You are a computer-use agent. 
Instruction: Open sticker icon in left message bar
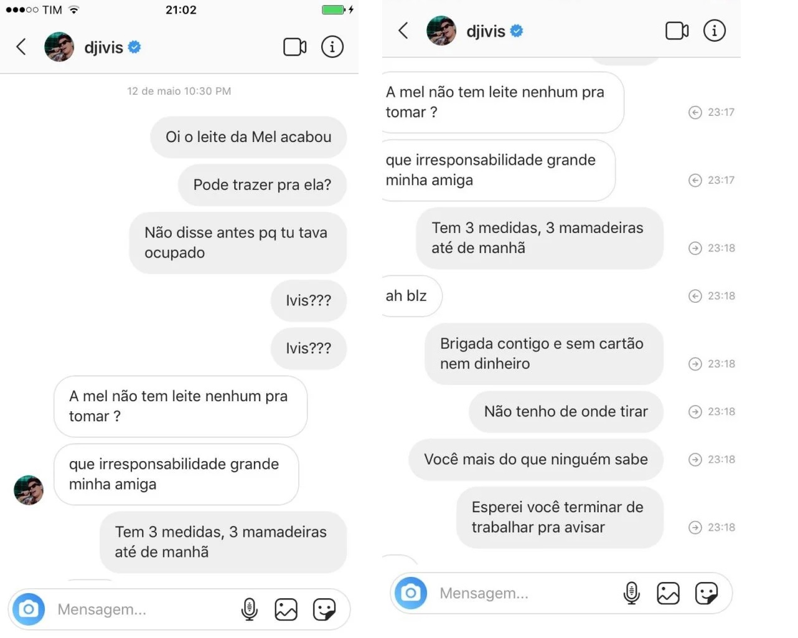(x=324, y=609)
